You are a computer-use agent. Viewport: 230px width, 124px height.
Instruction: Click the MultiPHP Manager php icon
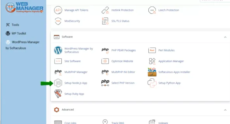pos(58,72)
